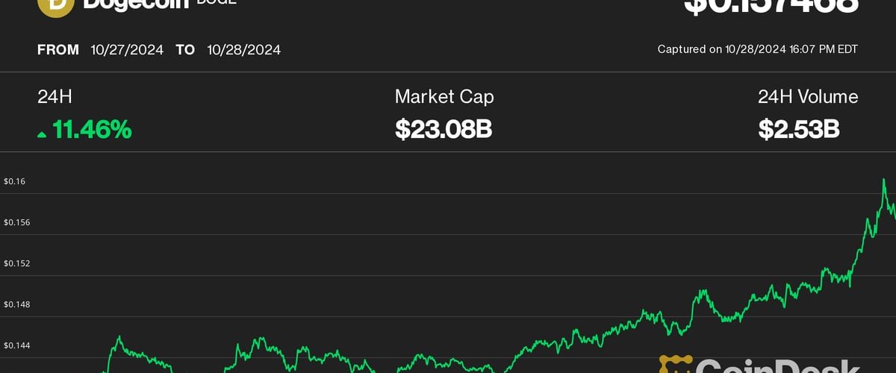Click the $2.53B volume value
The width and height of the screenshot is (896, 373).
799,130
